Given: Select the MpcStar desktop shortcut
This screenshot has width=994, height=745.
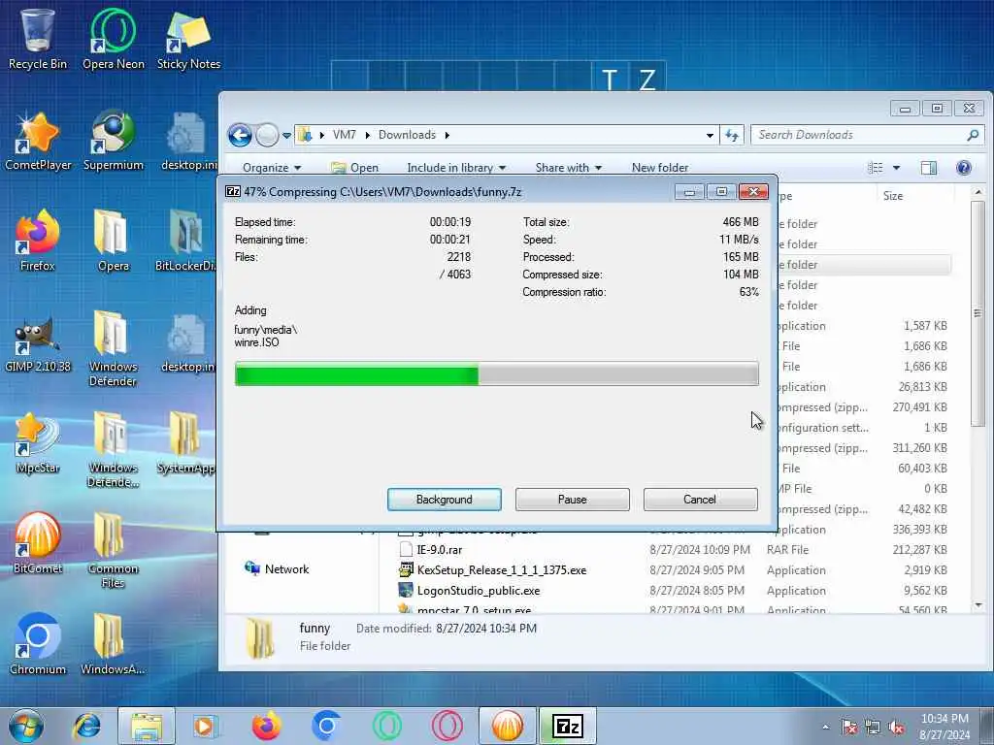Looking at the screenshot, I should click(x=38, y=442).
